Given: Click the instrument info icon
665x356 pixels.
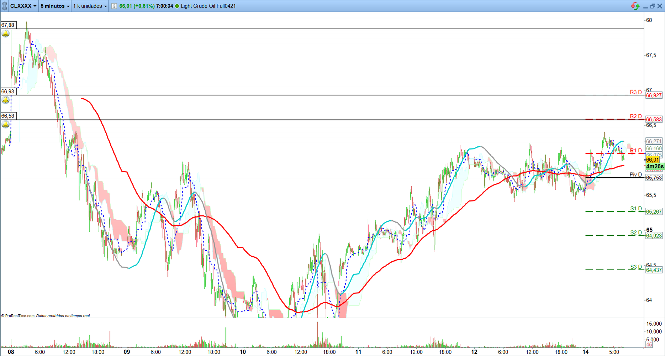Looking at the screenshot, I should (x=114, y=6).
